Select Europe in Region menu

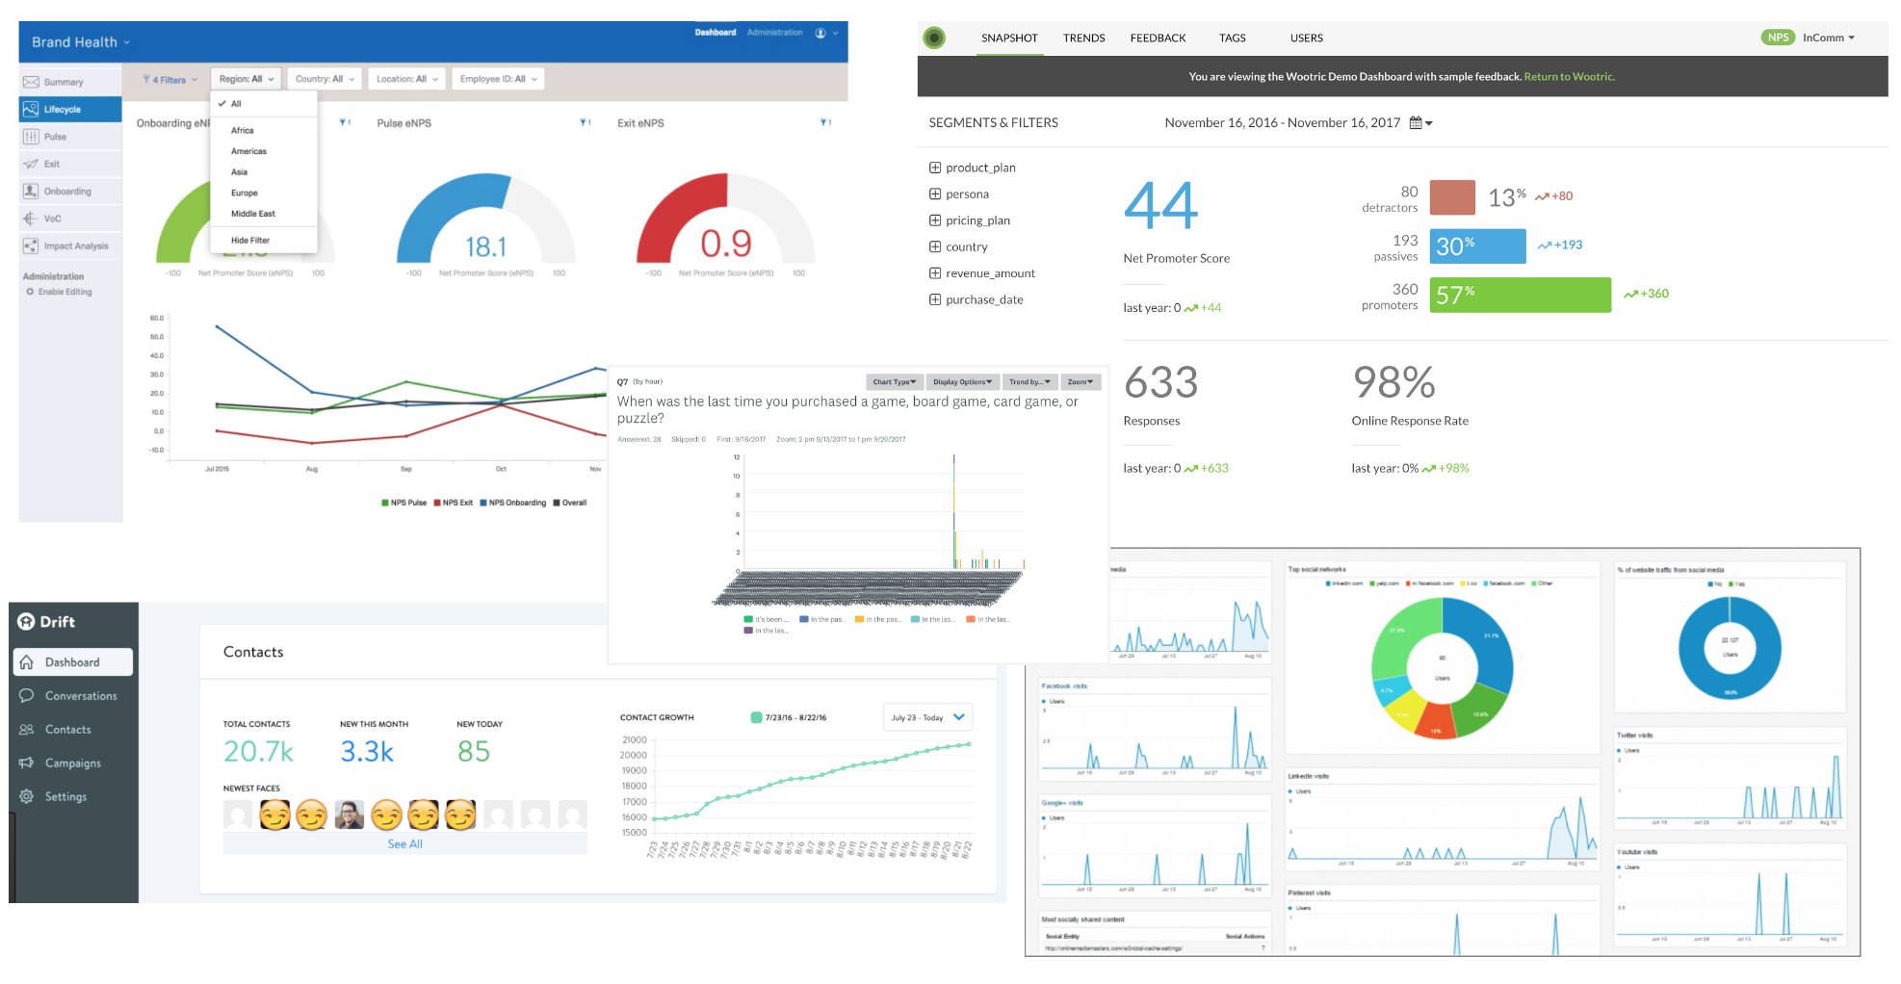(264, 193)
